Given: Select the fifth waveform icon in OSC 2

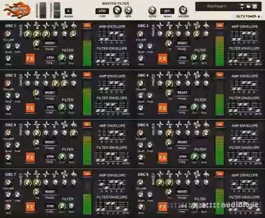Looking at the screenshot, I should 197,25.
